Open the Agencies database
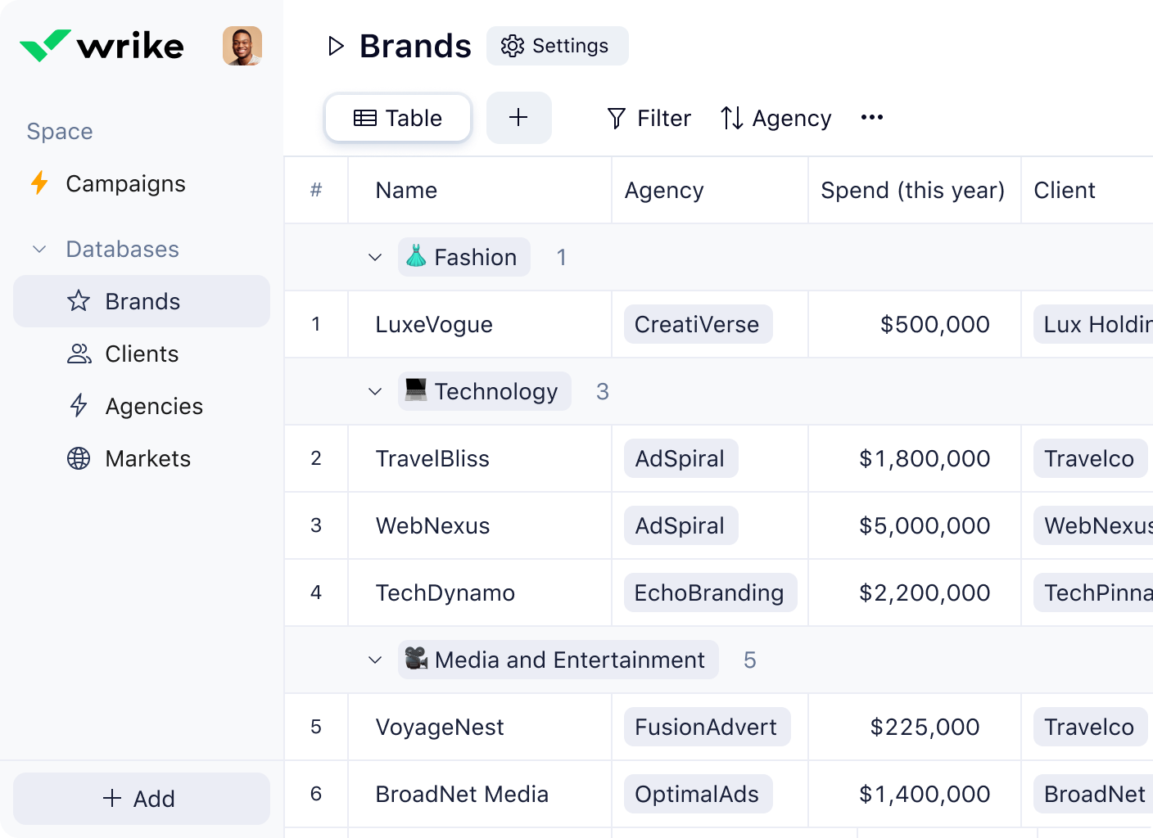 pyautogui.click(x=153, y=406)
